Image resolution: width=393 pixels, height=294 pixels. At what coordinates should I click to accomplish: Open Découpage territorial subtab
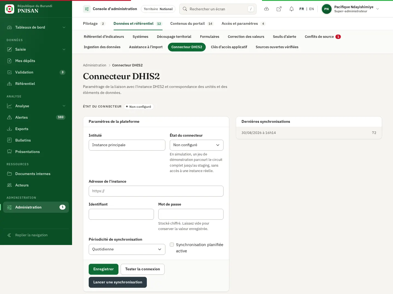174,37
